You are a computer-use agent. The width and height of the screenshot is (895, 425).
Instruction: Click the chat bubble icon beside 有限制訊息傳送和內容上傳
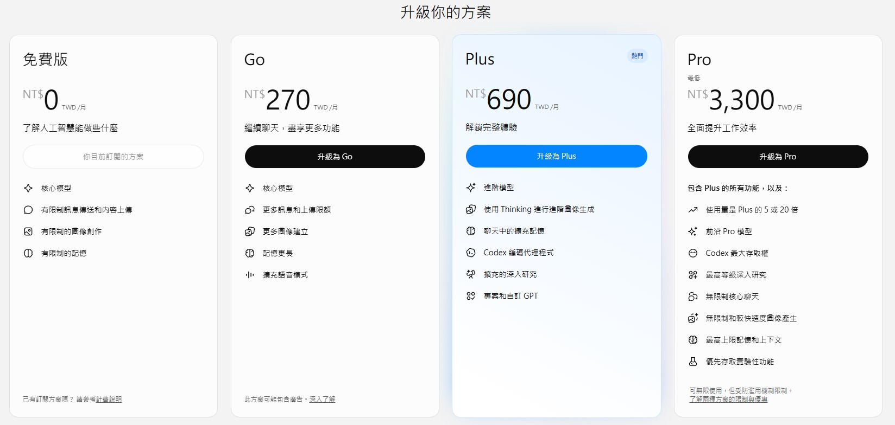coord(28,210)
